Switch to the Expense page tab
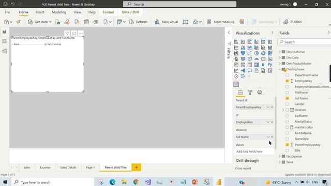The height and width of the screenshot is (186, 331). (x=45, y=167)
